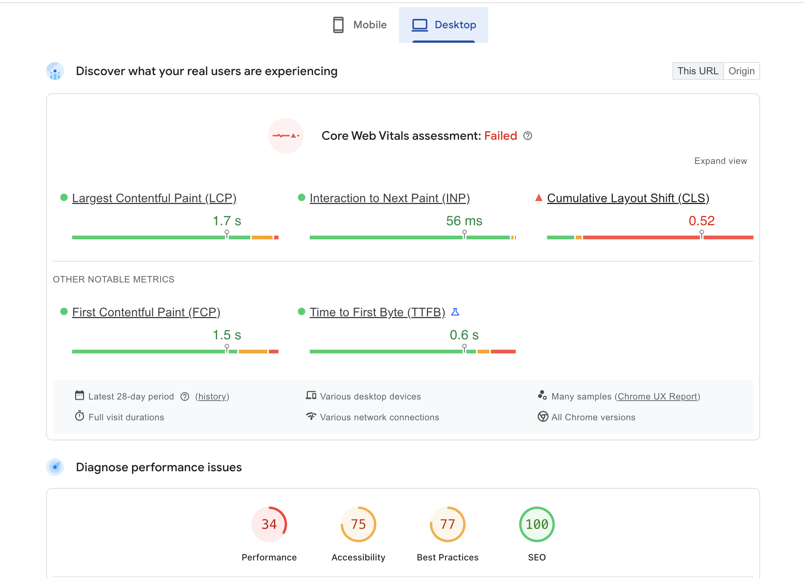
Task: Click the Accessibility score gauge 75
Action: [358, 524]
